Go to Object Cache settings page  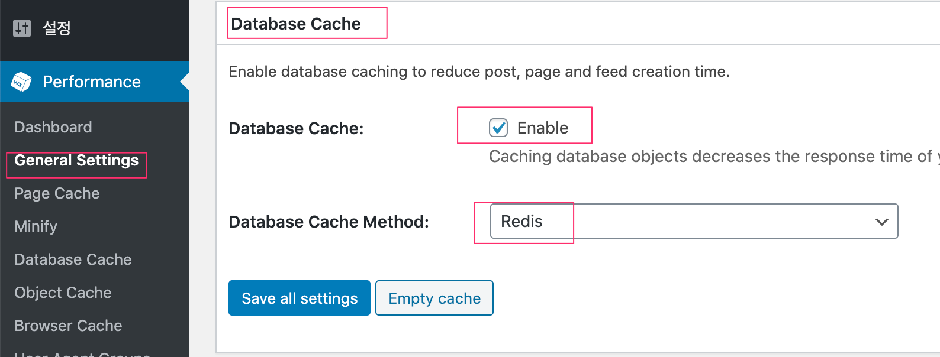63,293
